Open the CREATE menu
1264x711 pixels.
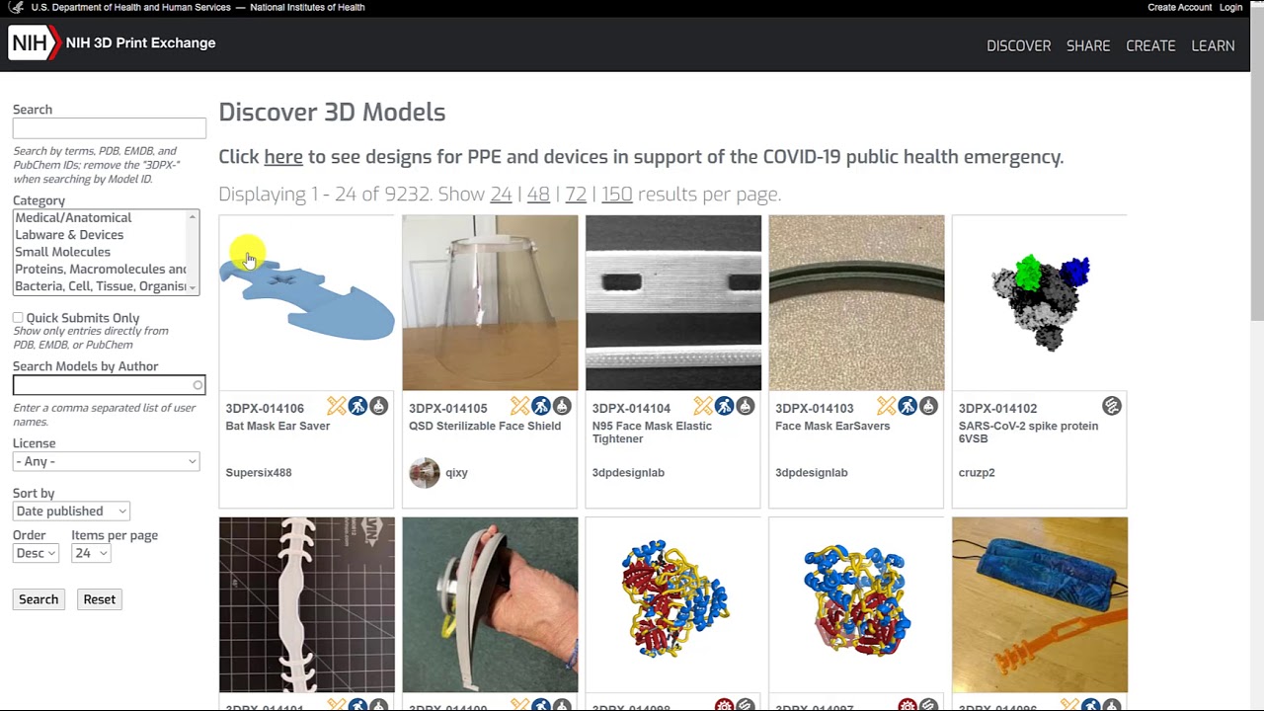click(1150, 45)
